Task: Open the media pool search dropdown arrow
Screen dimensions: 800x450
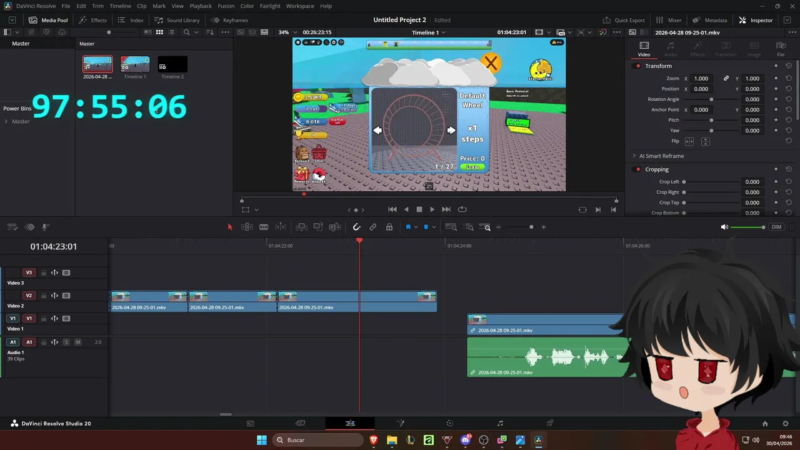Action: [x=195, y=32]
